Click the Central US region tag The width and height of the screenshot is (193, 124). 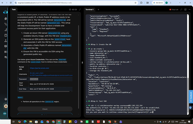[x=49, y=102]
